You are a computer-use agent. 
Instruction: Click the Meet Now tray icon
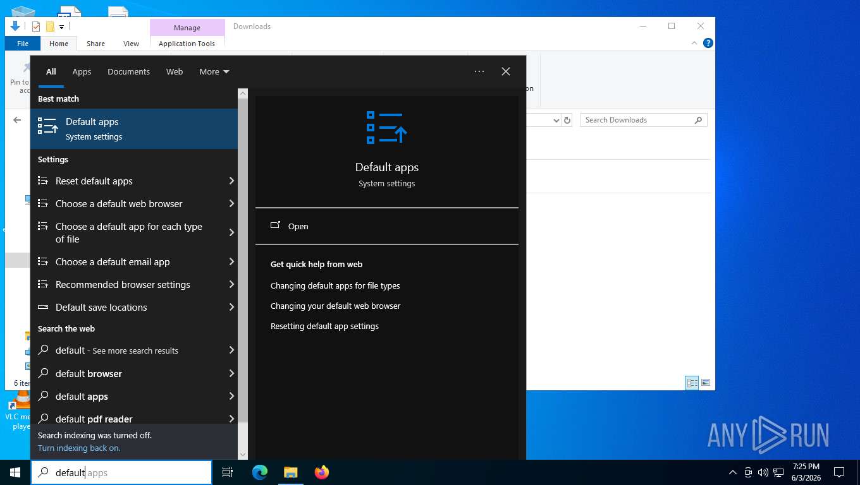point(748,472)
